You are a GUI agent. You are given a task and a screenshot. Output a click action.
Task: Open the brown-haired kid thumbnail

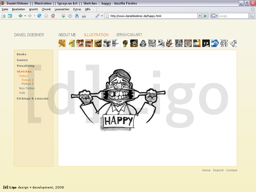(x=125, y=43)
